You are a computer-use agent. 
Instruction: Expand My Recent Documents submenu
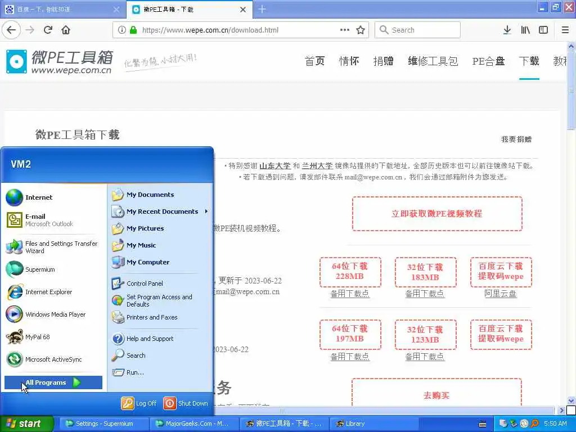[160, 211]
